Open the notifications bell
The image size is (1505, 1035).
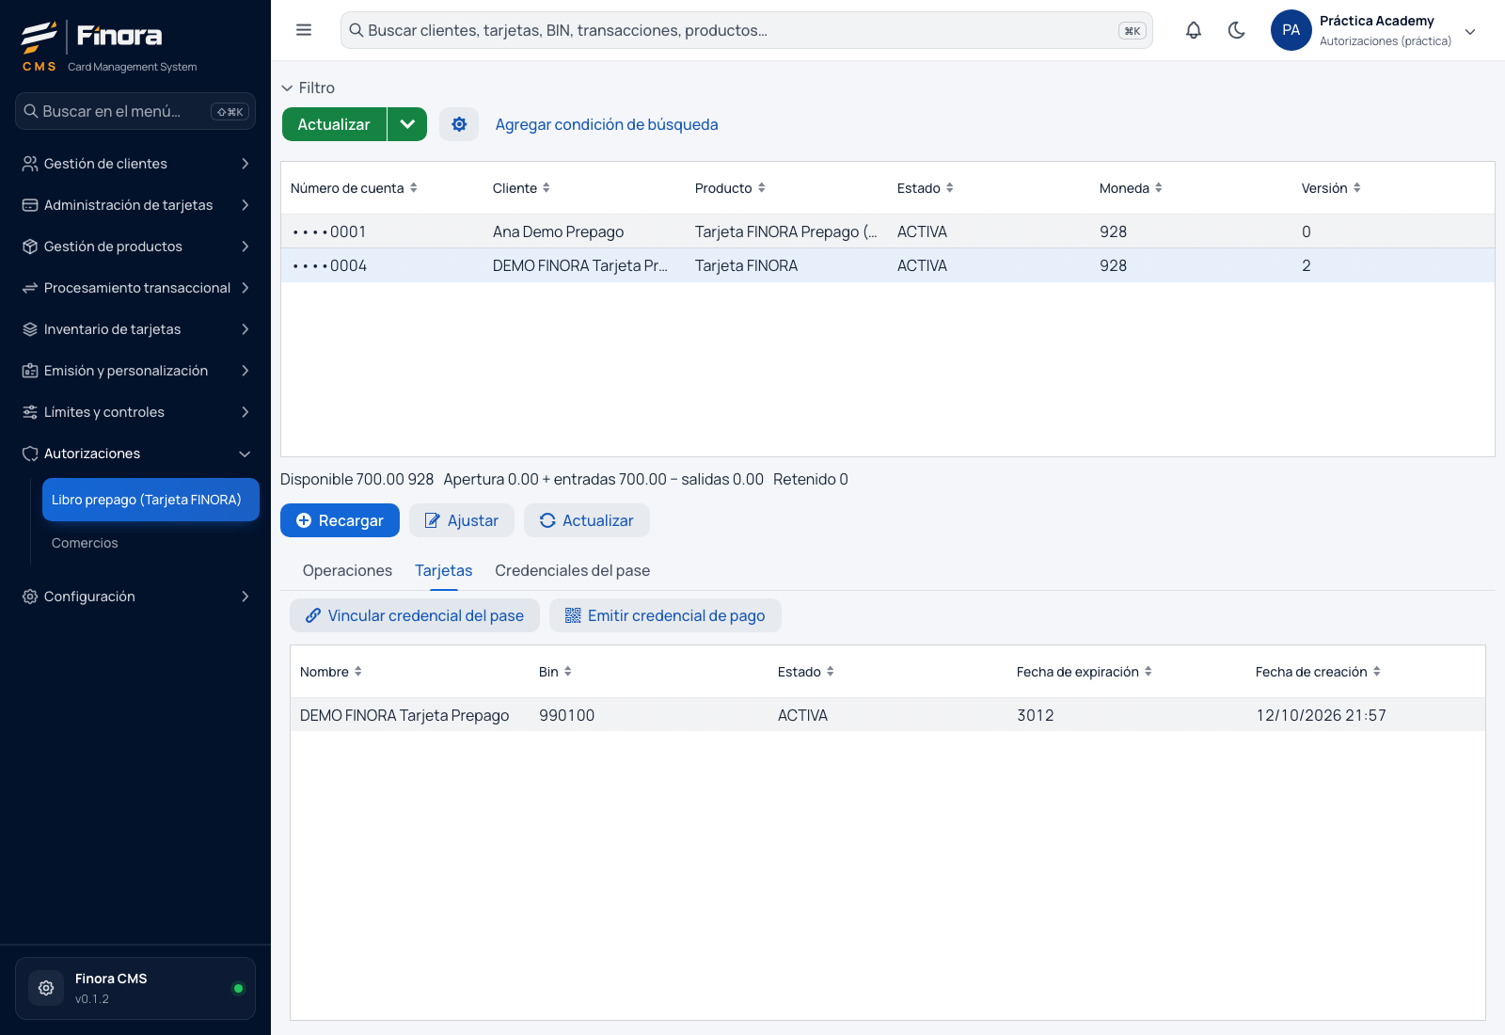pyautogui.click(x=1194, y=30)
